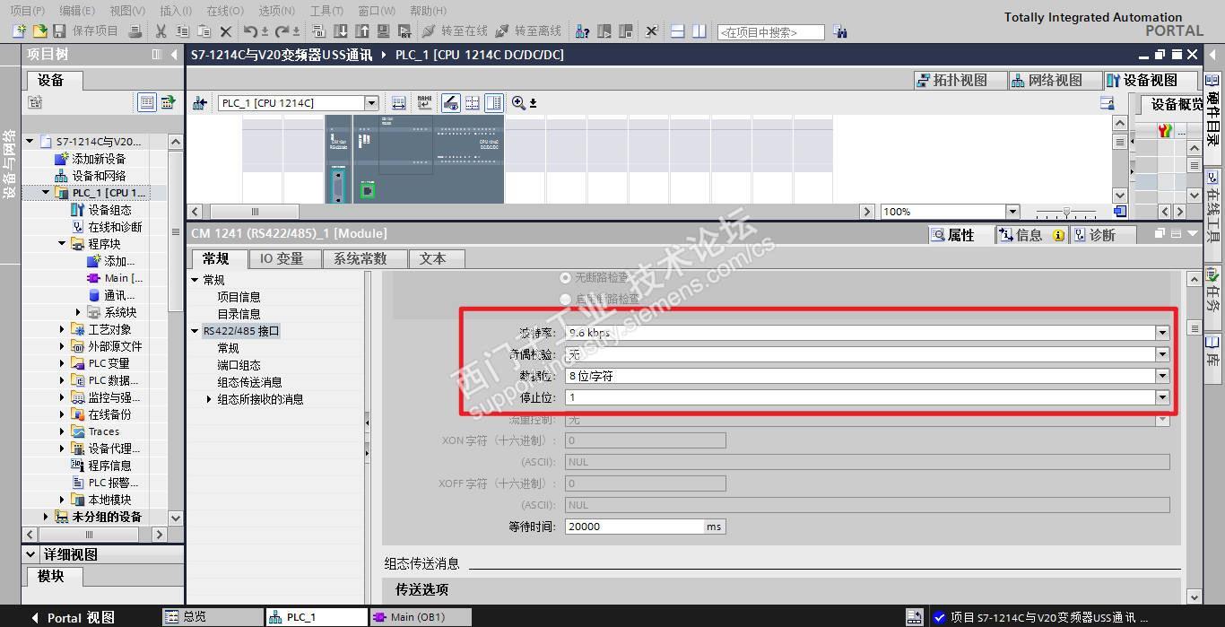Click the upload from device icon
Viewport: 1225px width, 627px height.
click(362, 31)
